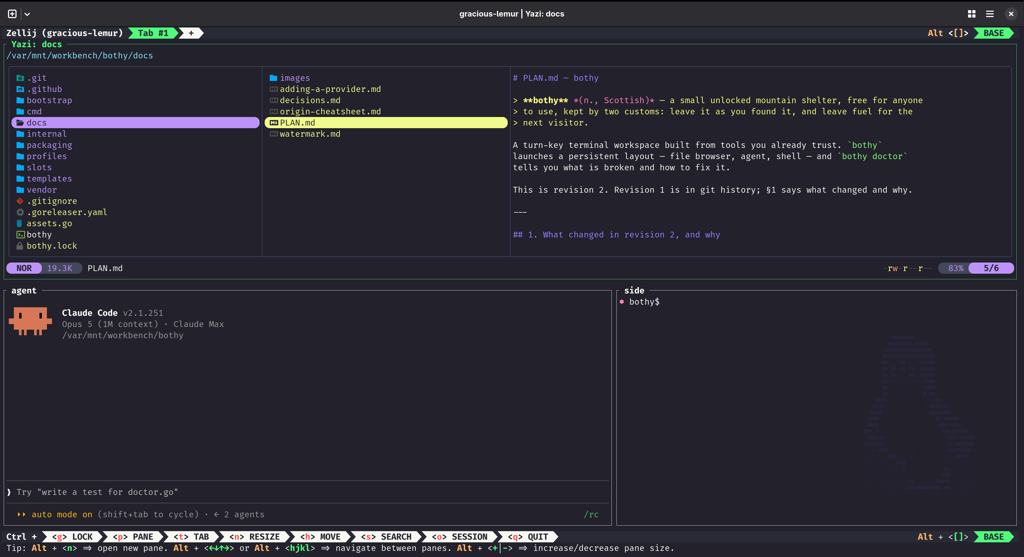Open the grid overview icon in the titlebar
The image size is (1024, 557).
click(x=971, y=14)
